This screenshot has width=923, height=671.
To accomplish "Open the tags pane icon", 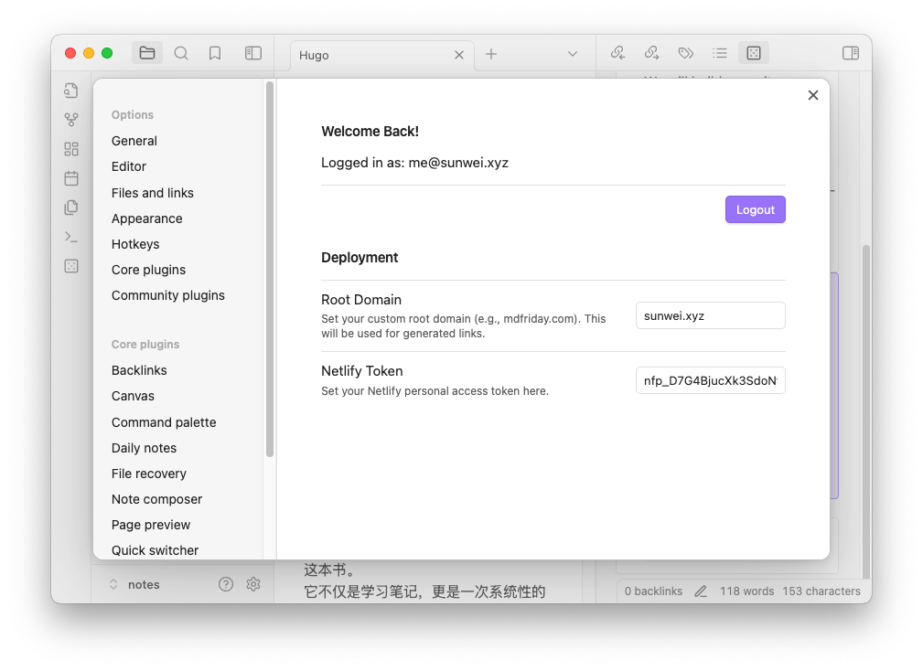I will [x=686, y=53].
